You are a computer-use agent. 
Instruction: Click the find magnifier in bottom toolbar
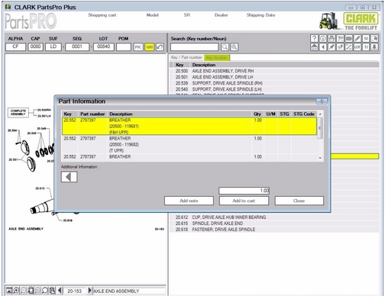[x=45, y=291]
